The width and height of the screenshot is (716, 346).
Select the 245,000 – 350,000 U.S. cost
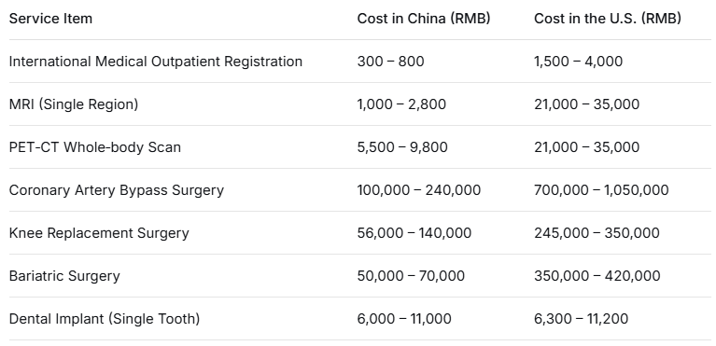pos(597,233)
